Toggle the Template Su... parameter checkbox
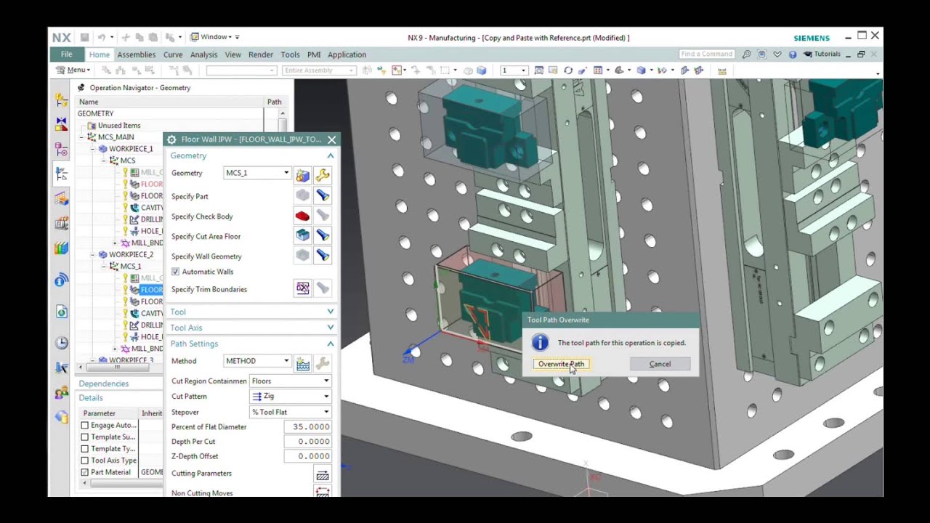The width and height of the screenshot is (930, 523). click(x=85, y=437)
